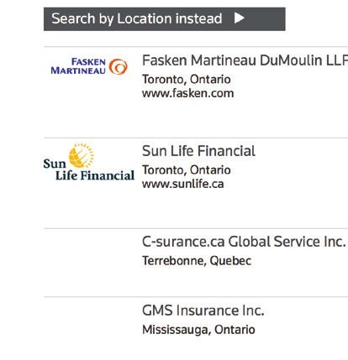This screenshot has height=360, width=348.
Task: Select Toronto, Ontario under Sun Life Financial
Action: click(187, 170)
